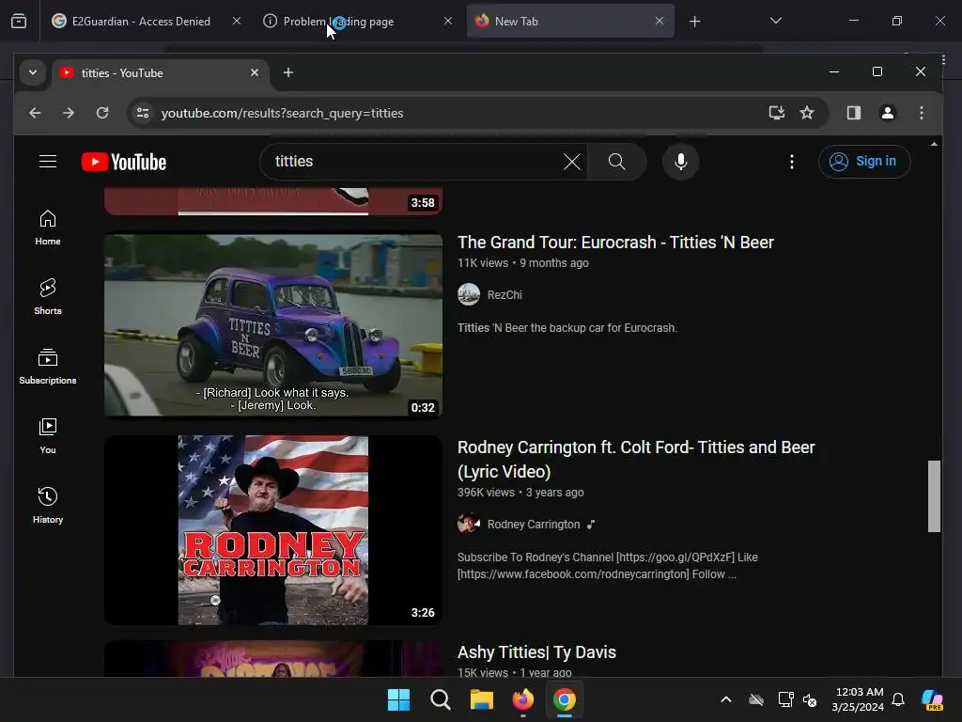Go to Home in YouTube sidebar
This screenshot has width=962, height=722.
(x=48, y=228)
